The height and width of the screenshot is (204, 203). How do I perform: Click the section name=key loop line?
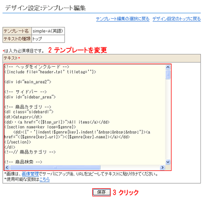click(40, 127)
